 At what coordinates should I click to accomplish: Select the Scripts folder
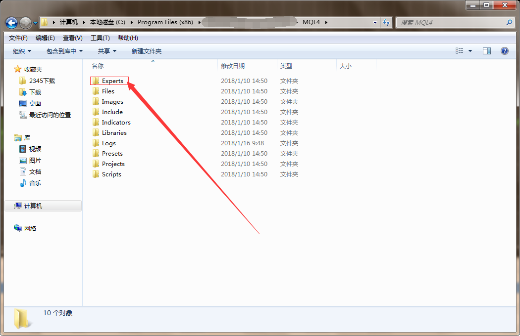pos(111,174)
